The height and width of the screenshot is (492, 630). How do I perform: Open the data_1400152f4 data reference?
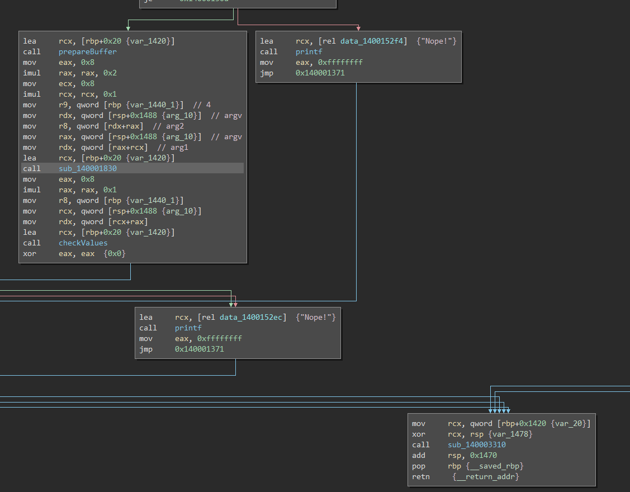pyautogui.click(x=372, y=41)
